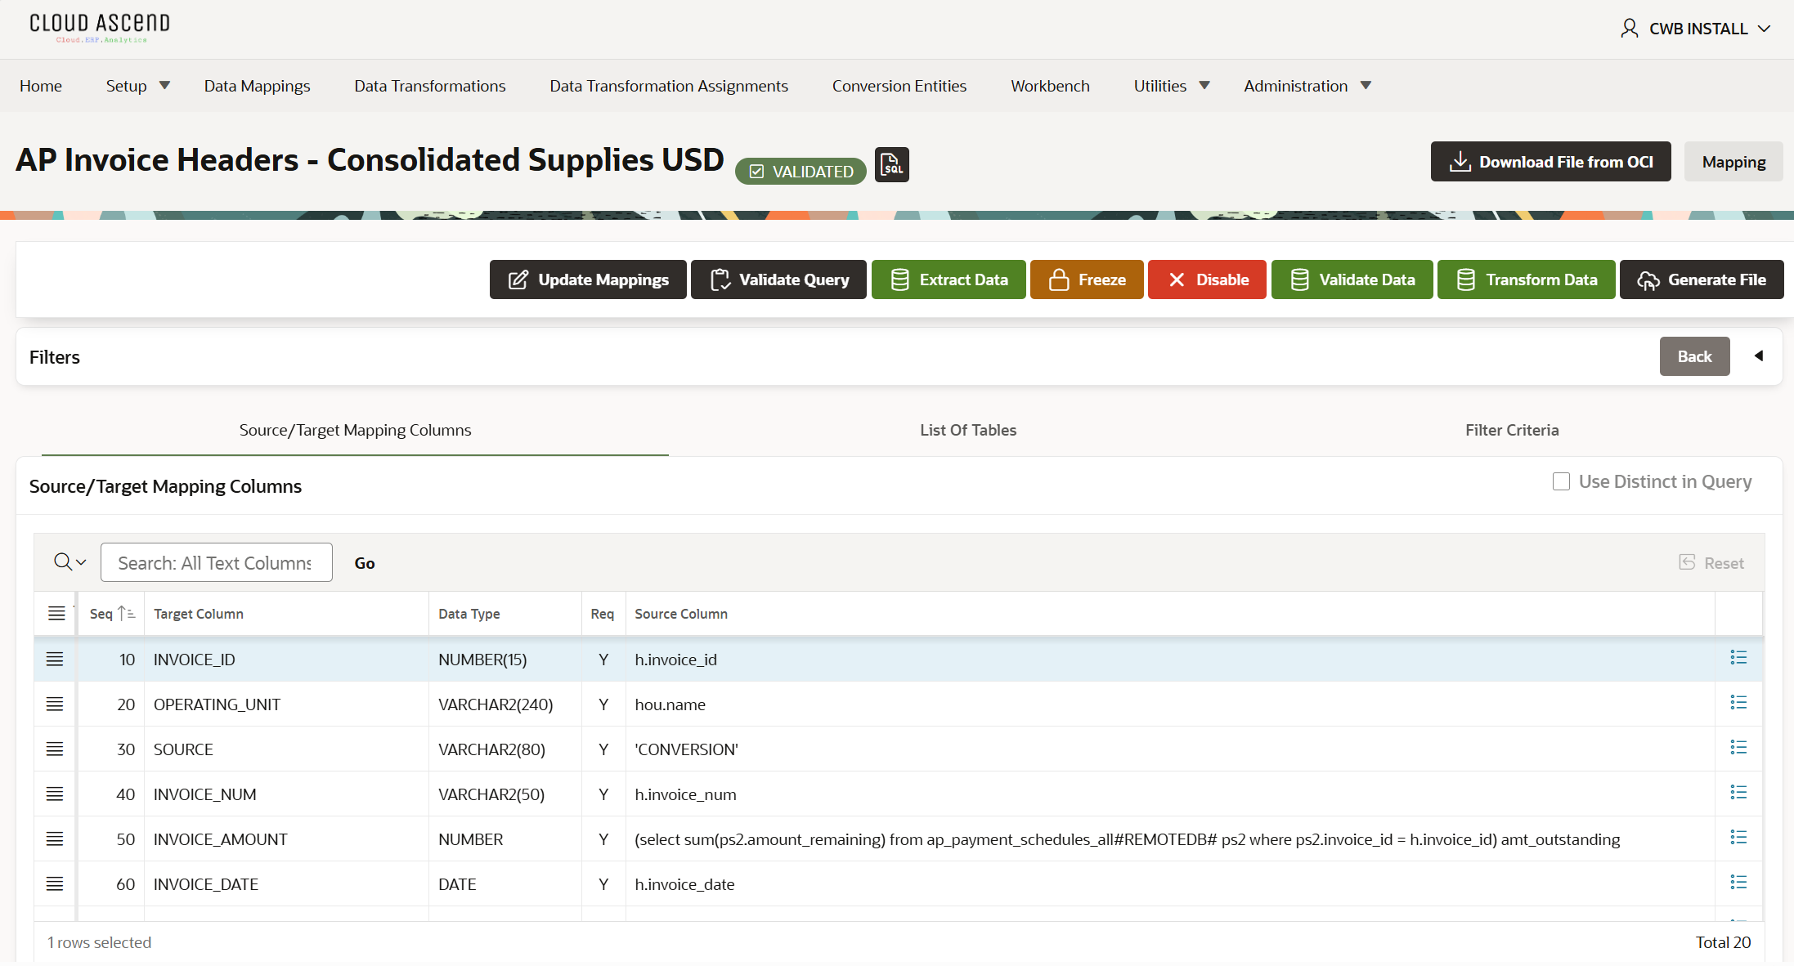Click the user profile icon

1629,29
